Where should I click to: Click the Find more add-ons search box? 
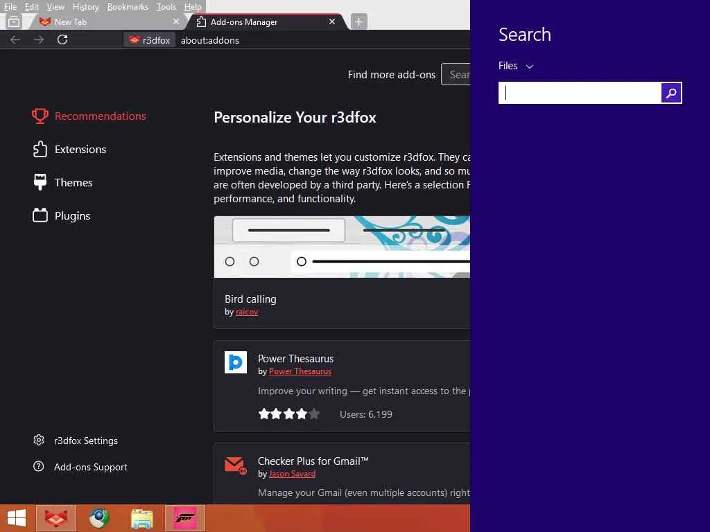[x=456, y=75]
